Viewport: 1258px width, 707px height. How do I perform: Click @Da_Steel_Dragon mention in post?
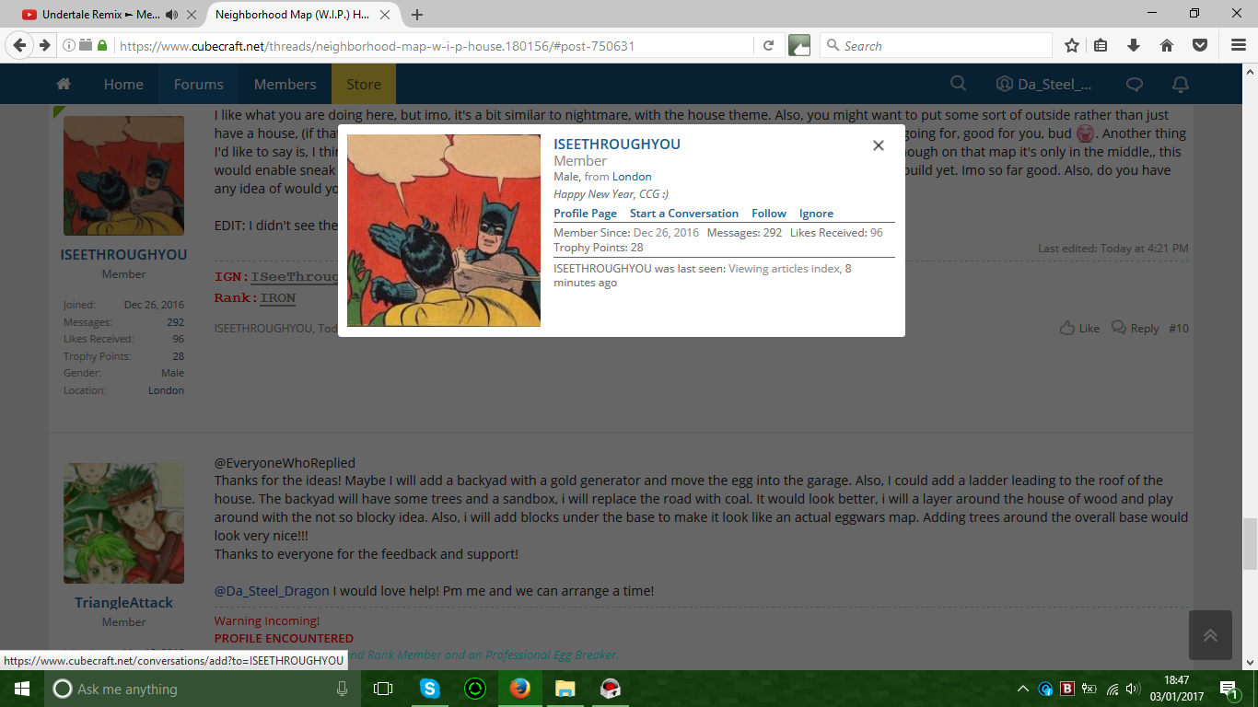(x=272, y=591)
